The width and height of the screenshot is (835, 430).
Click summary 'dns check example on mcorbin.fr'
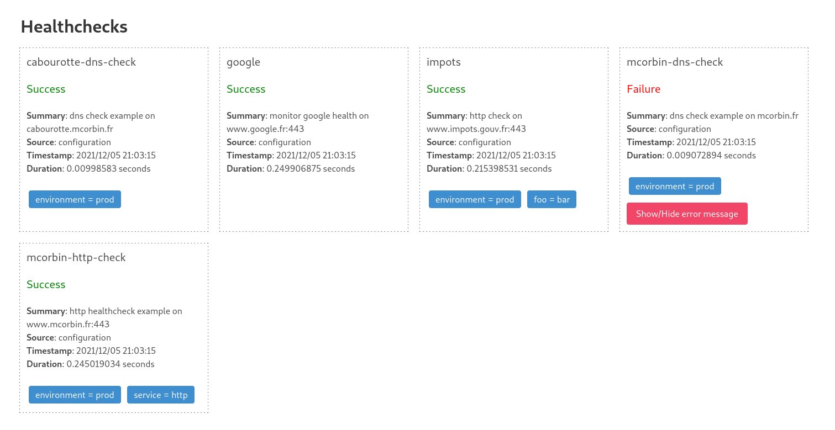[734, 115]
